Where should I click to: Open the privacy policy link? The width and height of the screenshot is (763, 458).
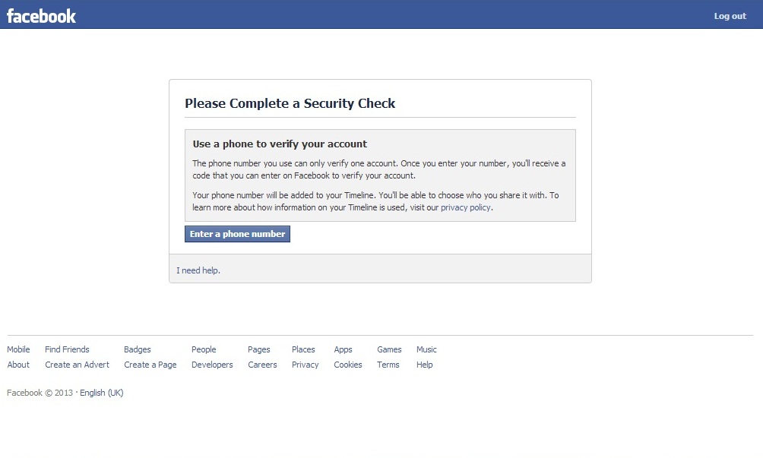[466, 207]
